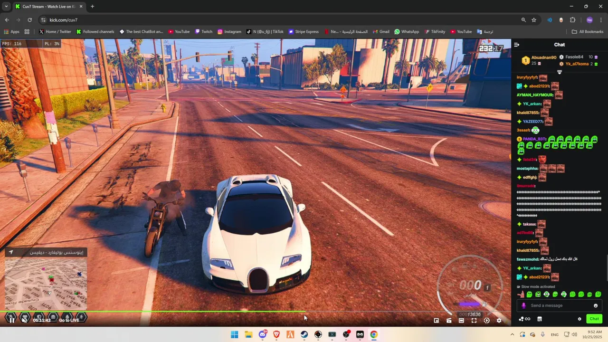Viewport: 608px width, 342px height.
Task: Open the taskbar speaker volume icon
Action: (x=574, y=334)
